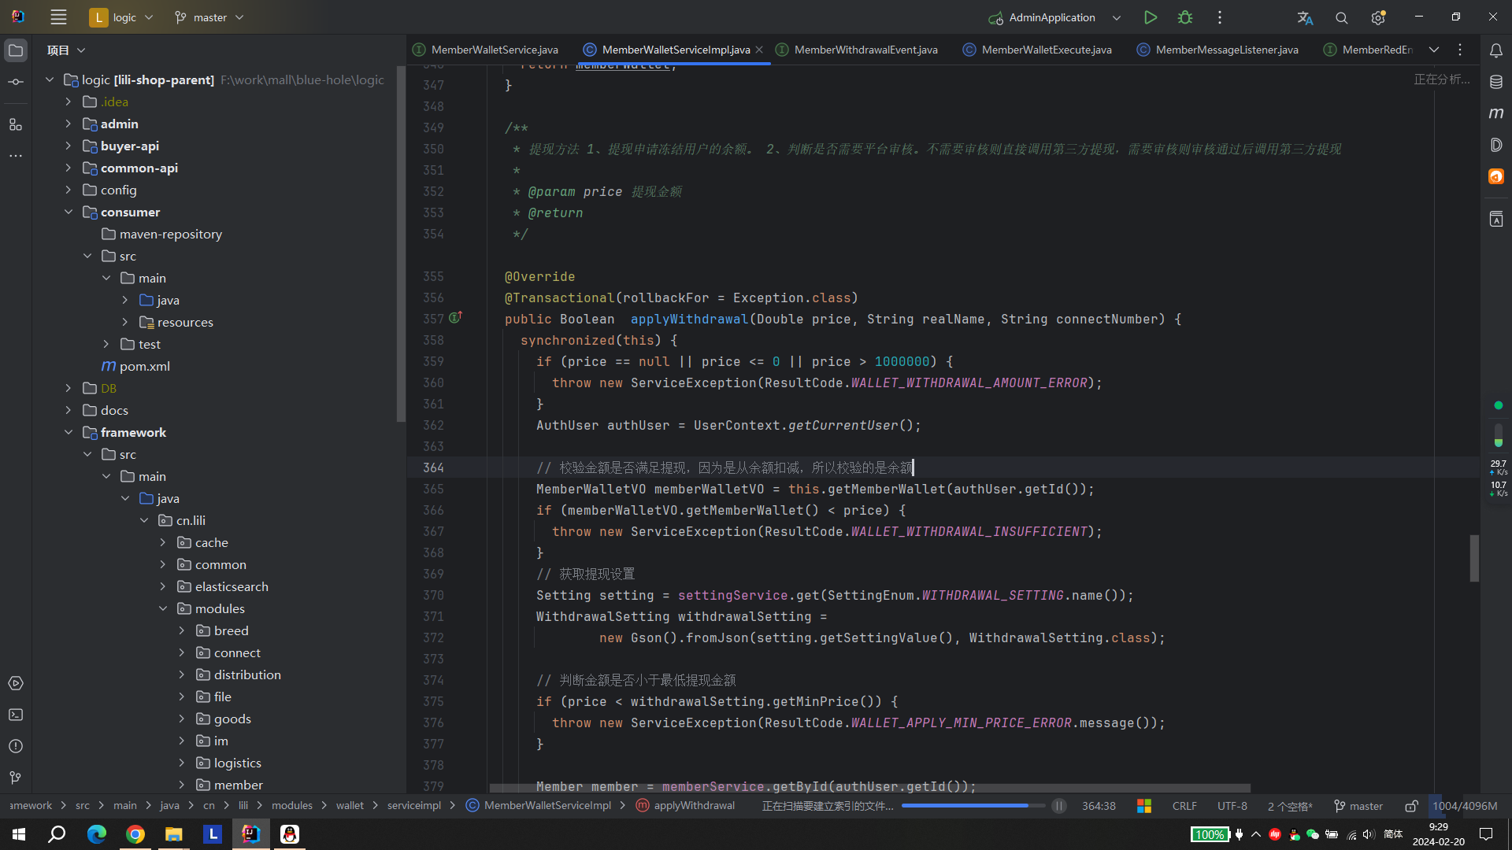Click the Settings gear icon
The width and height of the screenshot is (1512, 850).
coord(1379,17)
